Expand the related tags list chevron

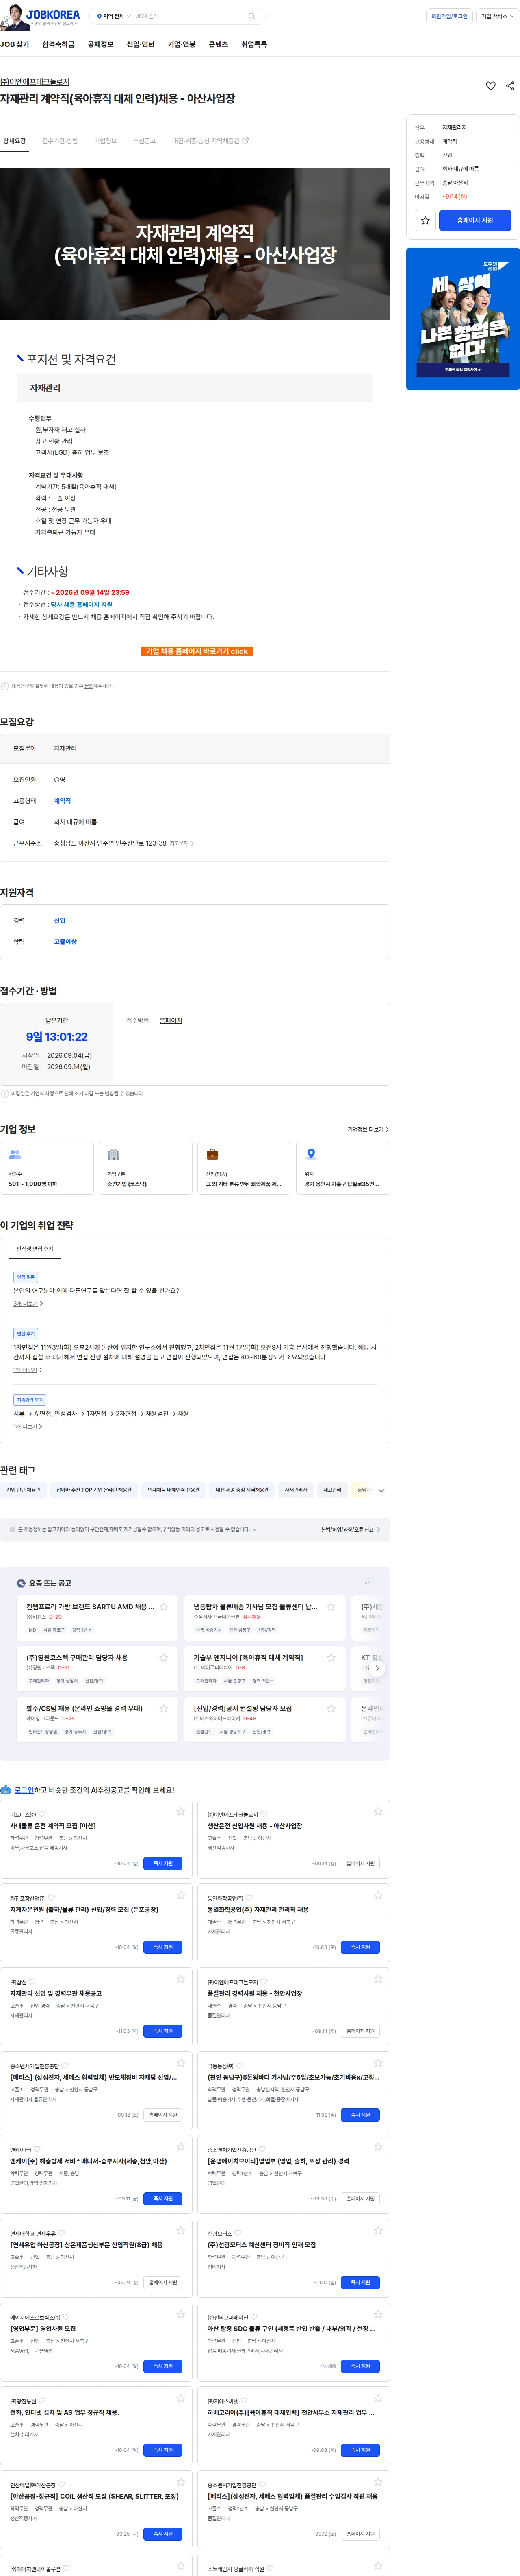[x=381, y=1490]
